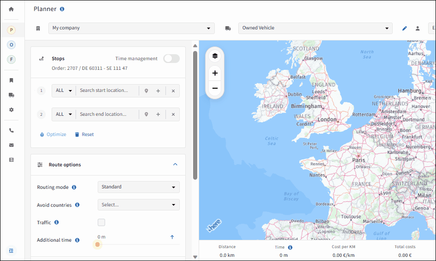Open the Routing mode Standard dropdown
436x261 pixels.
(x=138, y=187)
